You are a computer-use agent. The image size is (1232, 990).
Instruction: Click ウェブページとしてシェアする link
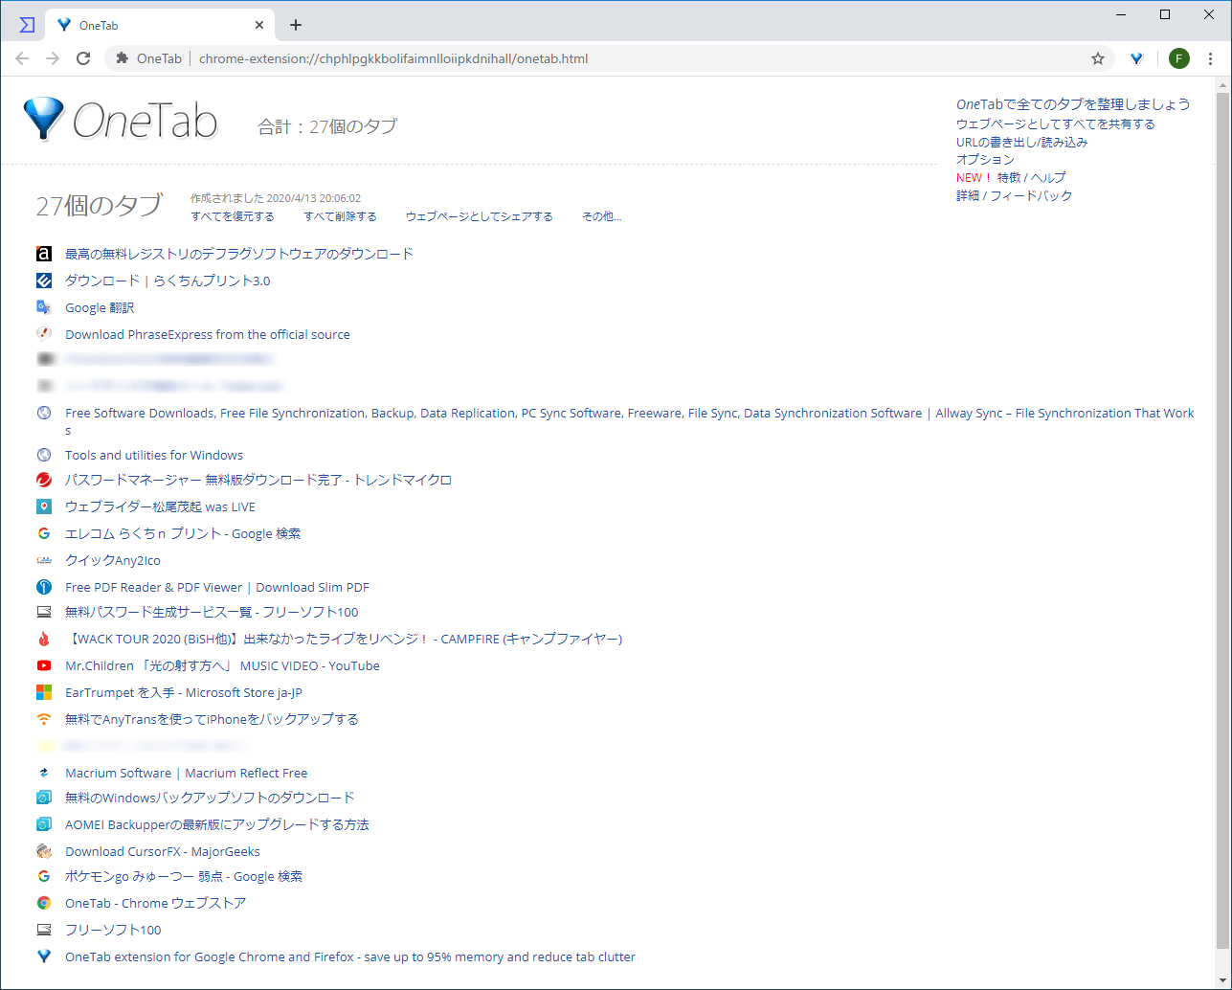pos(479,216)
